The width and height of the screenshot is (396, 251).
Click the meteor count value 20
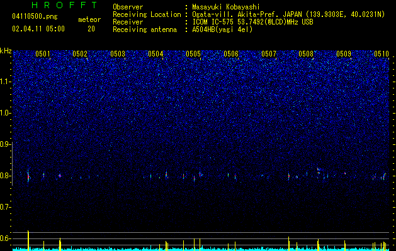coord(91,29)
